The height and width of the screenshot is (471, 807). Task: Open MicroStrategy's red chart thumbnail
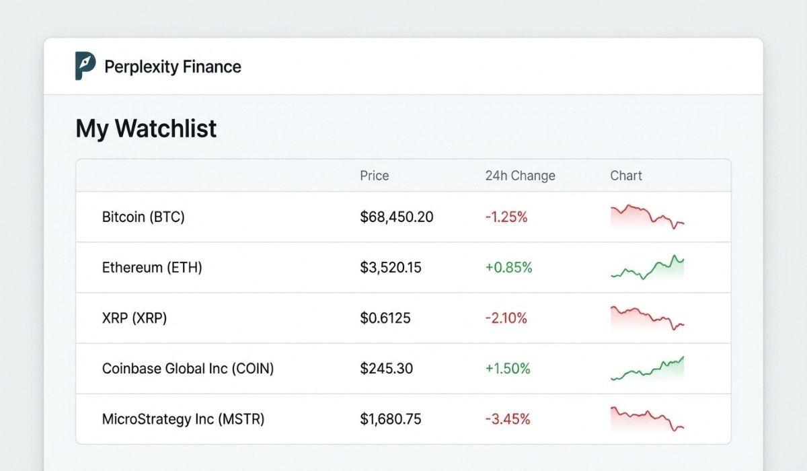tap(646, 418)
